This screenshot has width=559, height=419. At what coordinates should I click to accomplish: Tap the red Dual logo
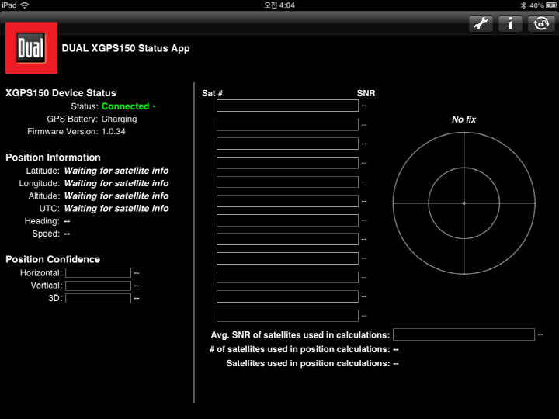tap(31, 48)
